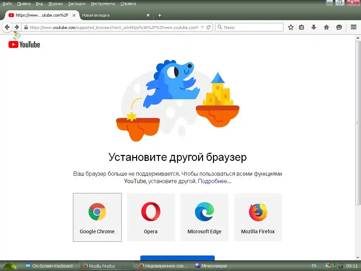
Task: Open the Журнал menu
Action: click(55, 4)
